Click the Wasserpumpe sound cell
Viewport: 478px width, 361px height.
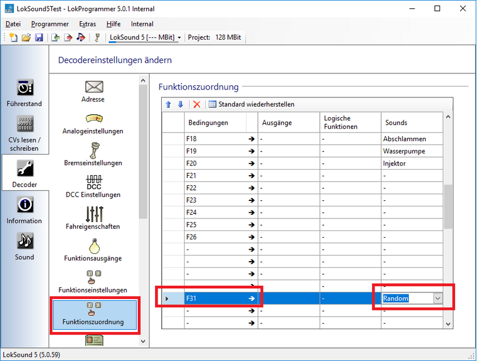[x=412, y=151]
